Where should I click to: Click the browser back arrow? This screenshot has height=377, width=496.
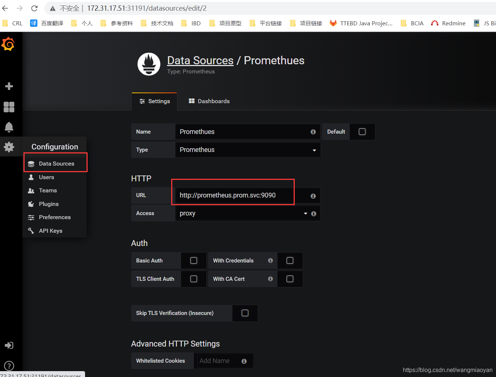click(5, 8)
